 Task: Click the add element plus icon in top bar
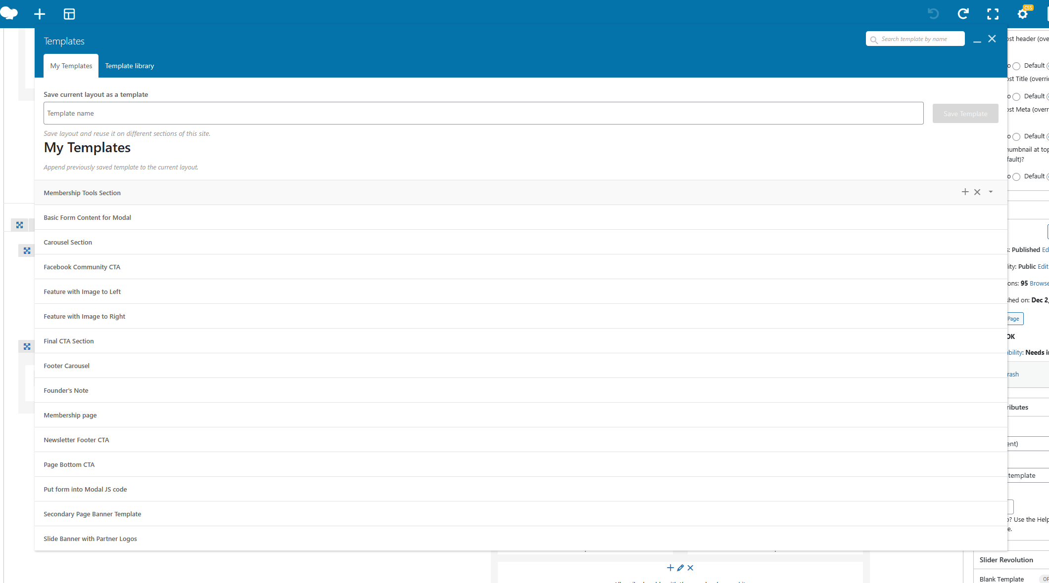(40, 14)
